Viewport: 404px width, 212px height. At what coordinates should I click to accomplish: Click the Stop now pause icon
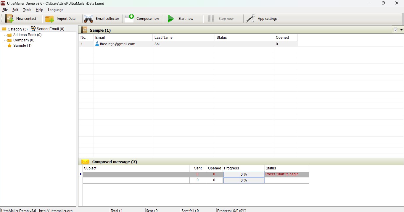pyautogui.click(x=211, y=18)
